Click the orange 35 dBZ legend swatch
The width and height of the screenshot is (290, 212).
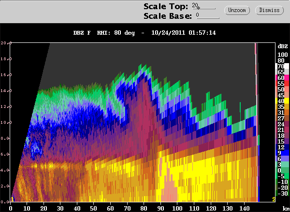tap(280, 106)
